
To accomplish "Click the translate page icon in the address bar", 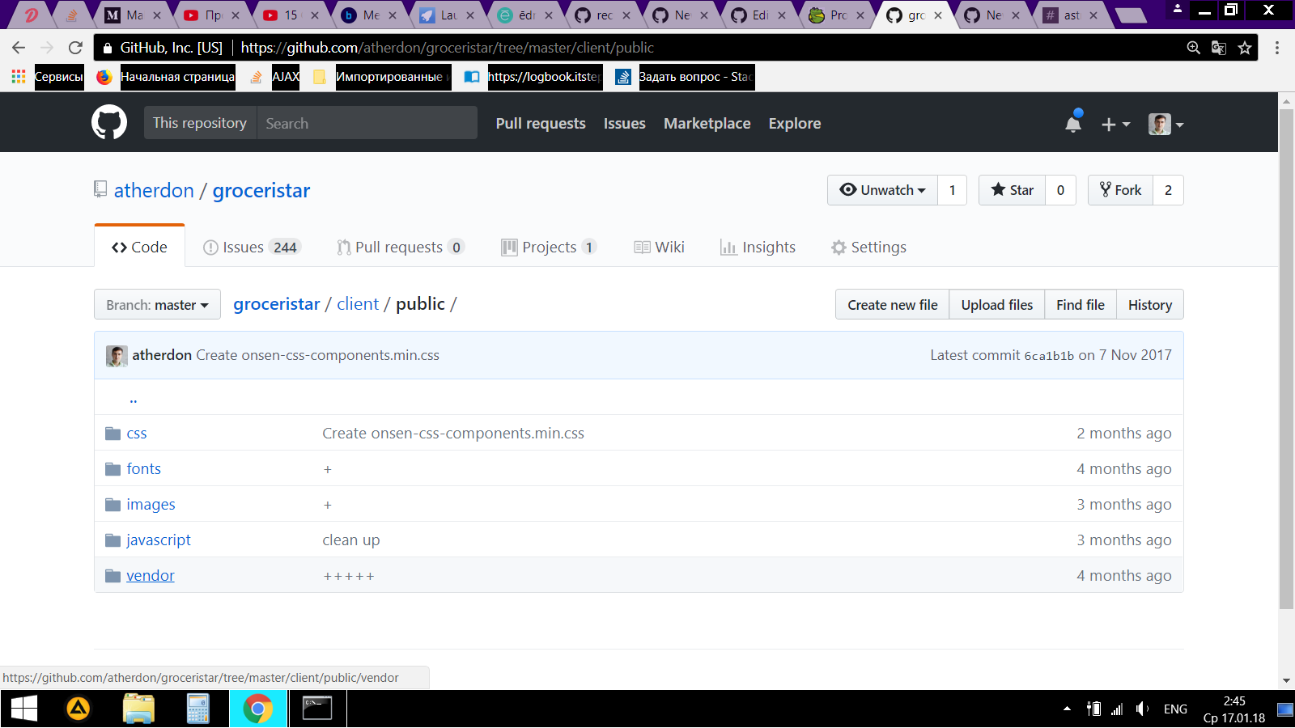I will (1218, 48).
